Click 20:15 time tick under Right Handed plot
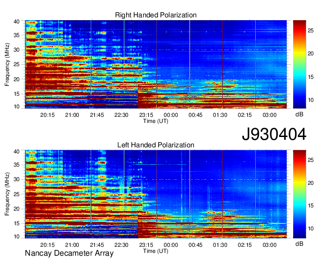The width and height of the screenshot is (319, 259). pos(47,115)
